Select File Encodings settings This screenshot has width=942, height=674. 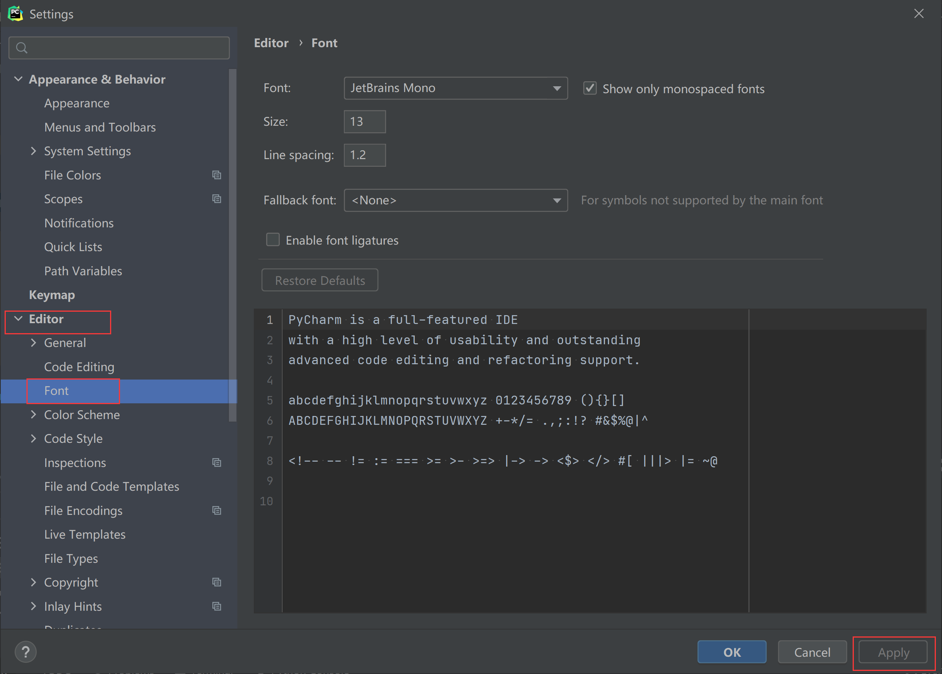84,510
